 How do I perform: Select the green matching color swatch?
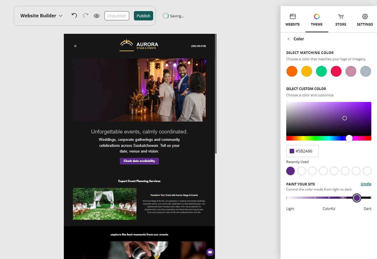[321, 71]
